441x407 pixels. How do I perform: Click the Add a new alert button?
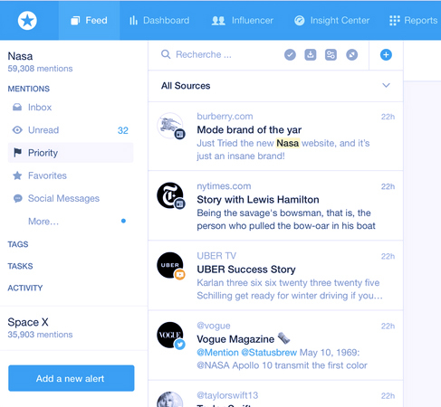coord(72,378)
